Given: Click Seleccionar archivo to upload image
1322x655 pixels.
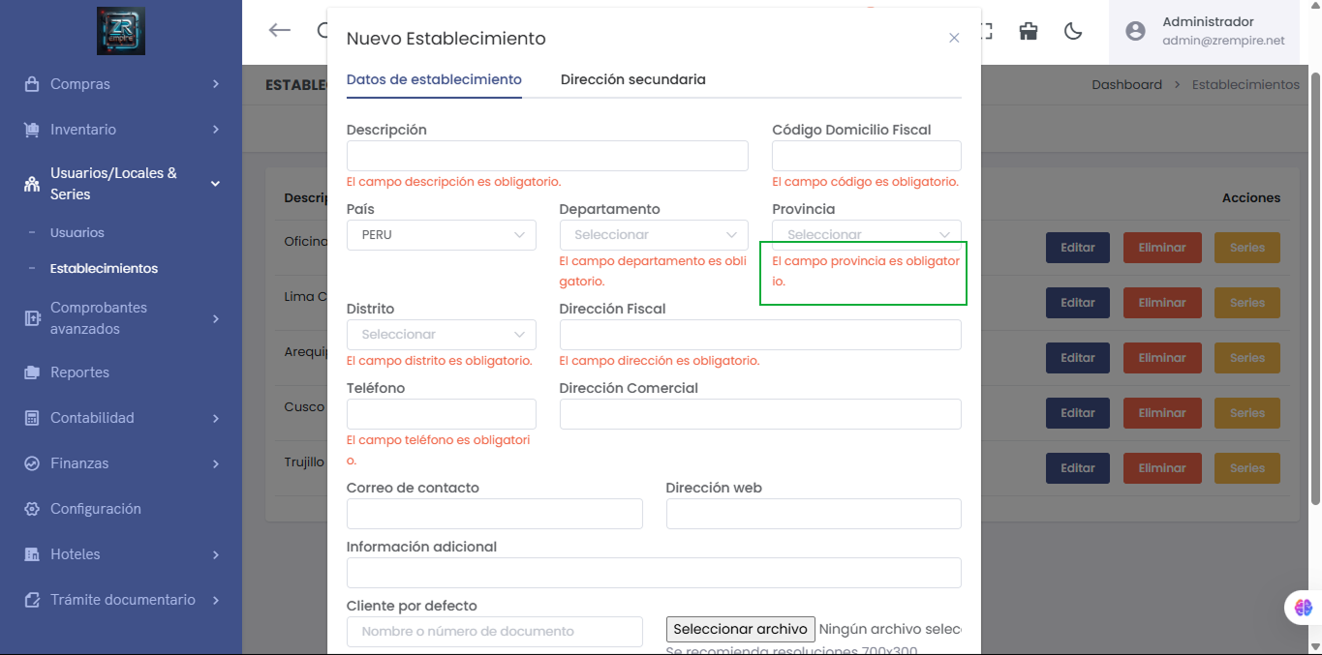Looking at the screenshot, I should (x=740, y=629).
